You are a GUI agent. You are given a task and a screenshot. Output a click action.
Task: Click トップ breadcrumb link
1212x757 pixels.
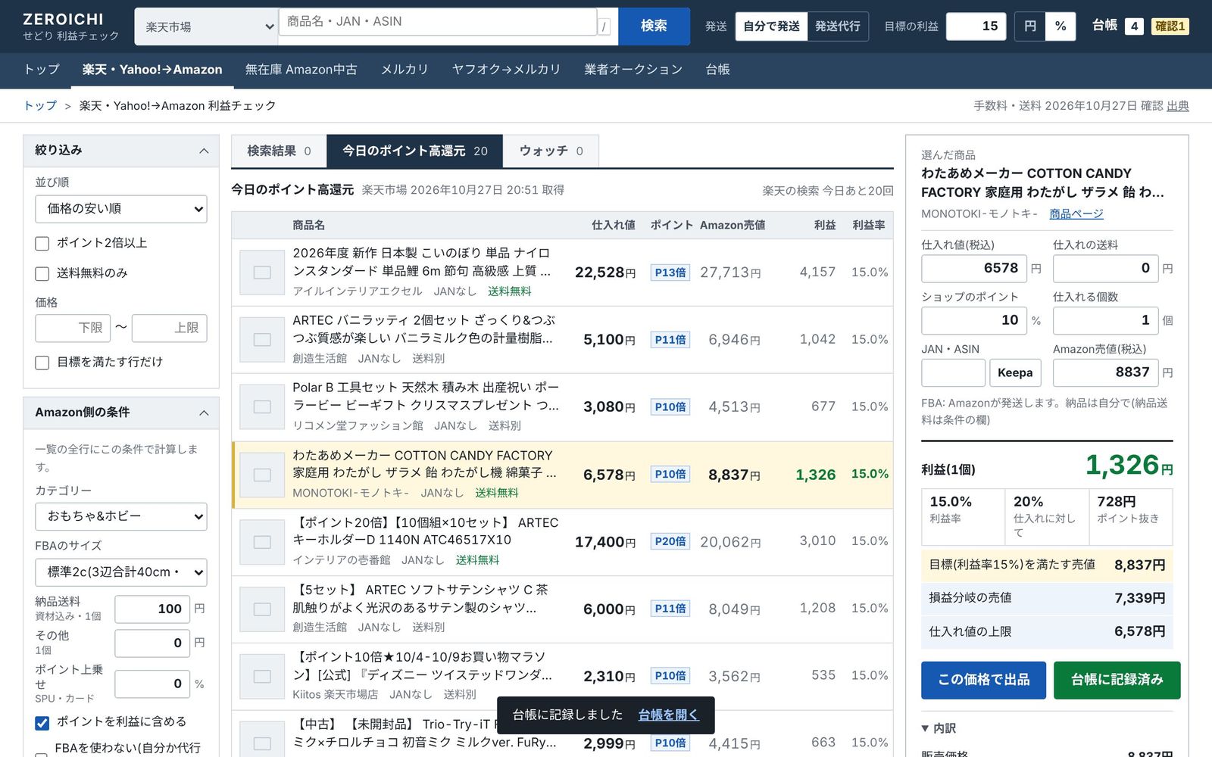click(40, 106)
